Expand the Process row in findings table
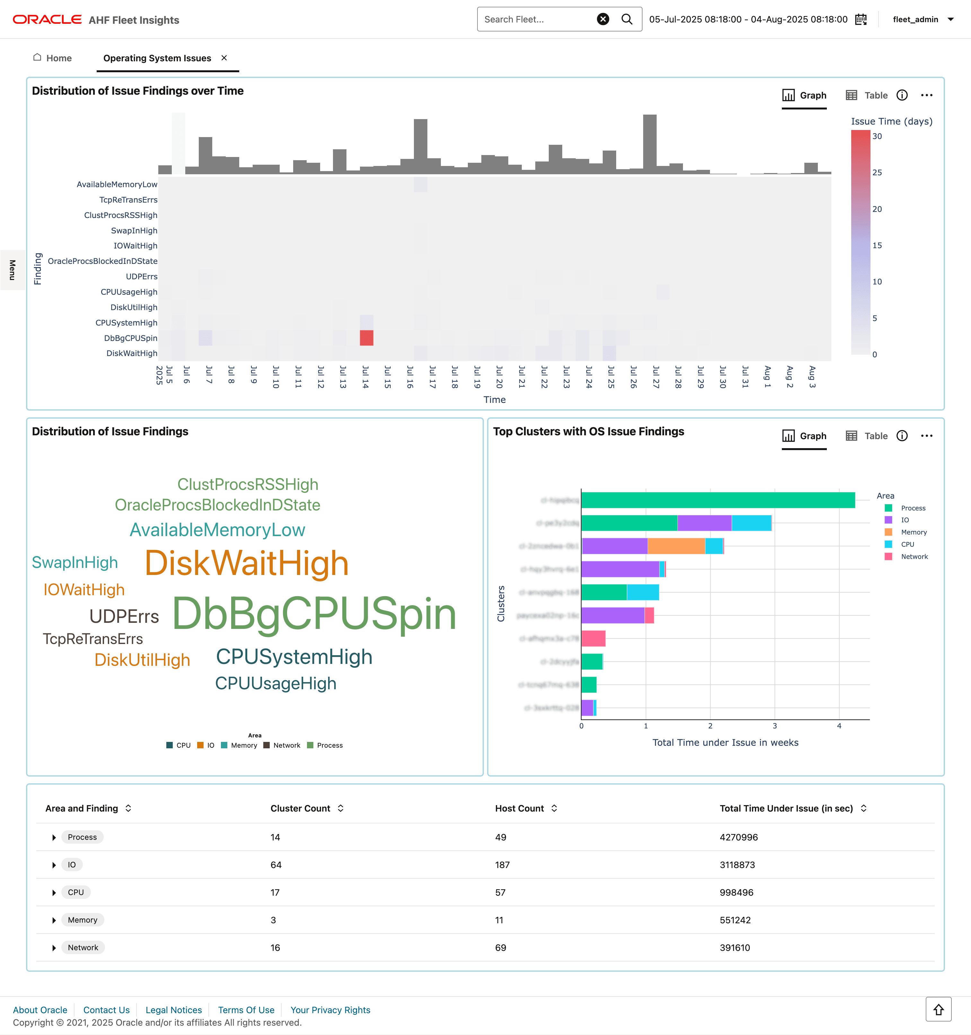Viewport: 971px width, 1035px height. coord(54,837)
